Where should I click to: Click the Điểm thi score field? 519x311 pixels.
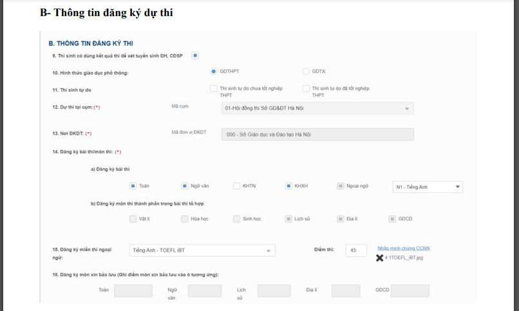(355, 250)
